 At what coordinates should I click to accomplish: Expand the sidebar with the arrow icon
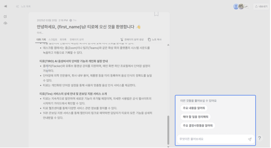[x=5, y=6]
